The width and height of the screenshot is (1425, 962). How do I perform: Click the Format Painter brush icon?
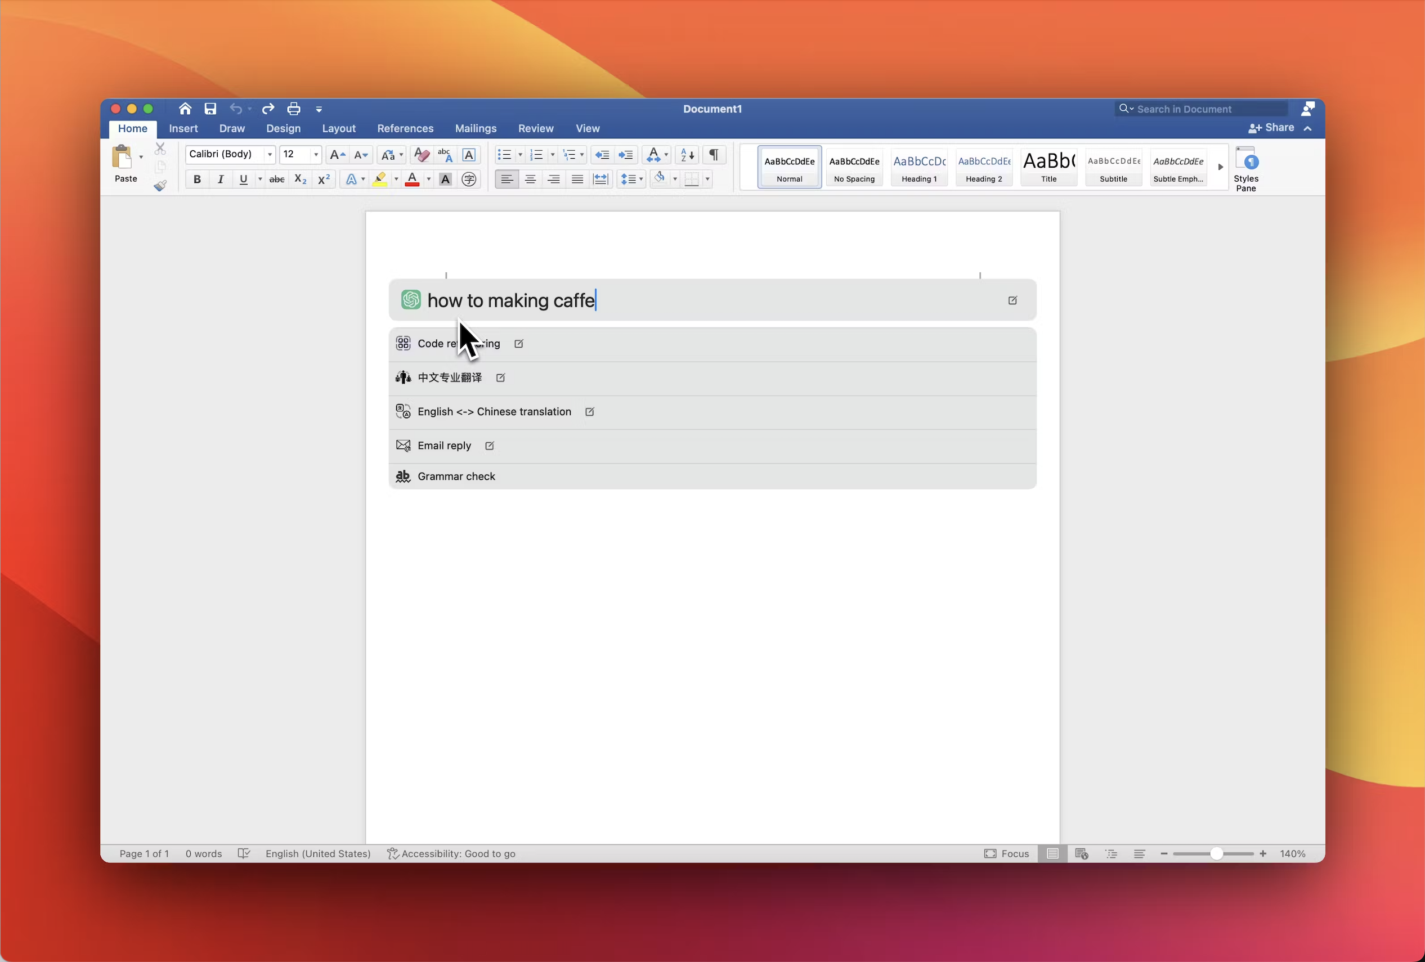(x=160, y=186)
